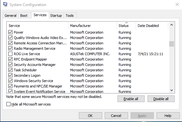
Task: Click the services list scrollbar thumb
Action: coord(171,44)
